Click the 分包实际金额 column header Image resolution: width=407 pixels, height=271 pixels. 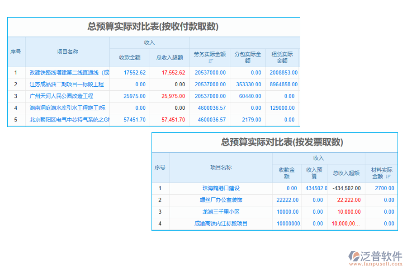tap(248, 56)
